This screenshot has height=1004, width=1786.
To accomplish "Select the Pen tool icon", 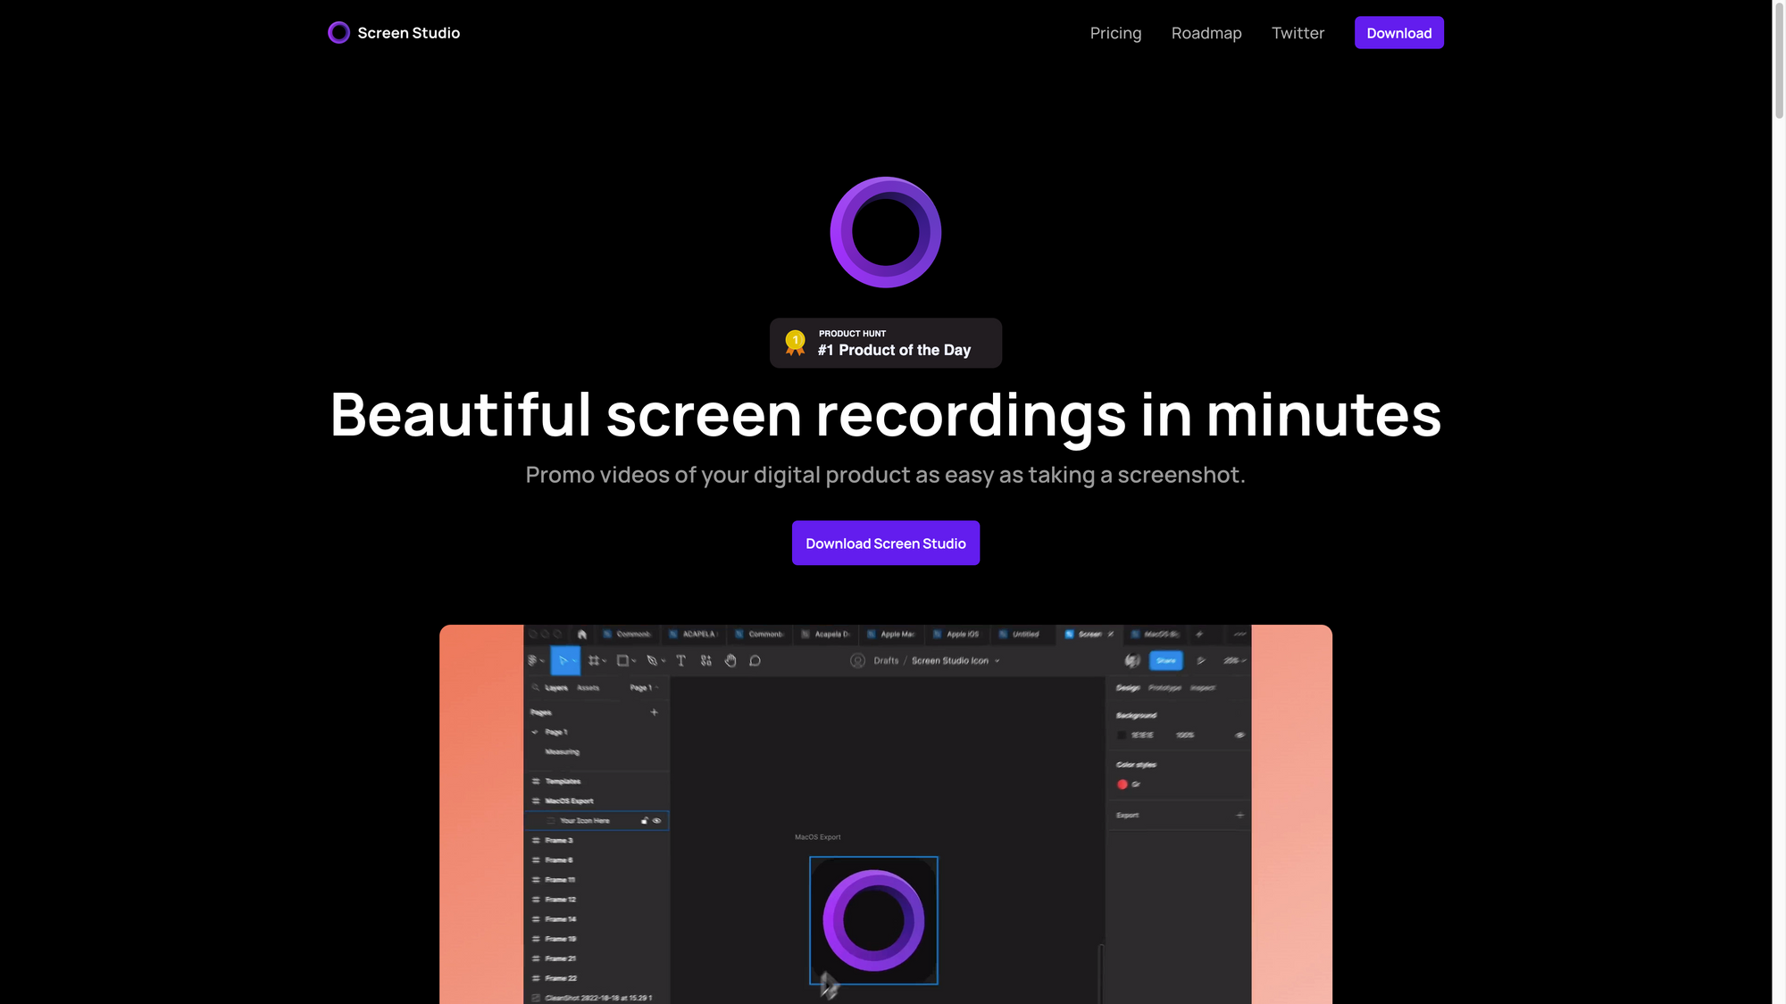I will coord(652,660).
